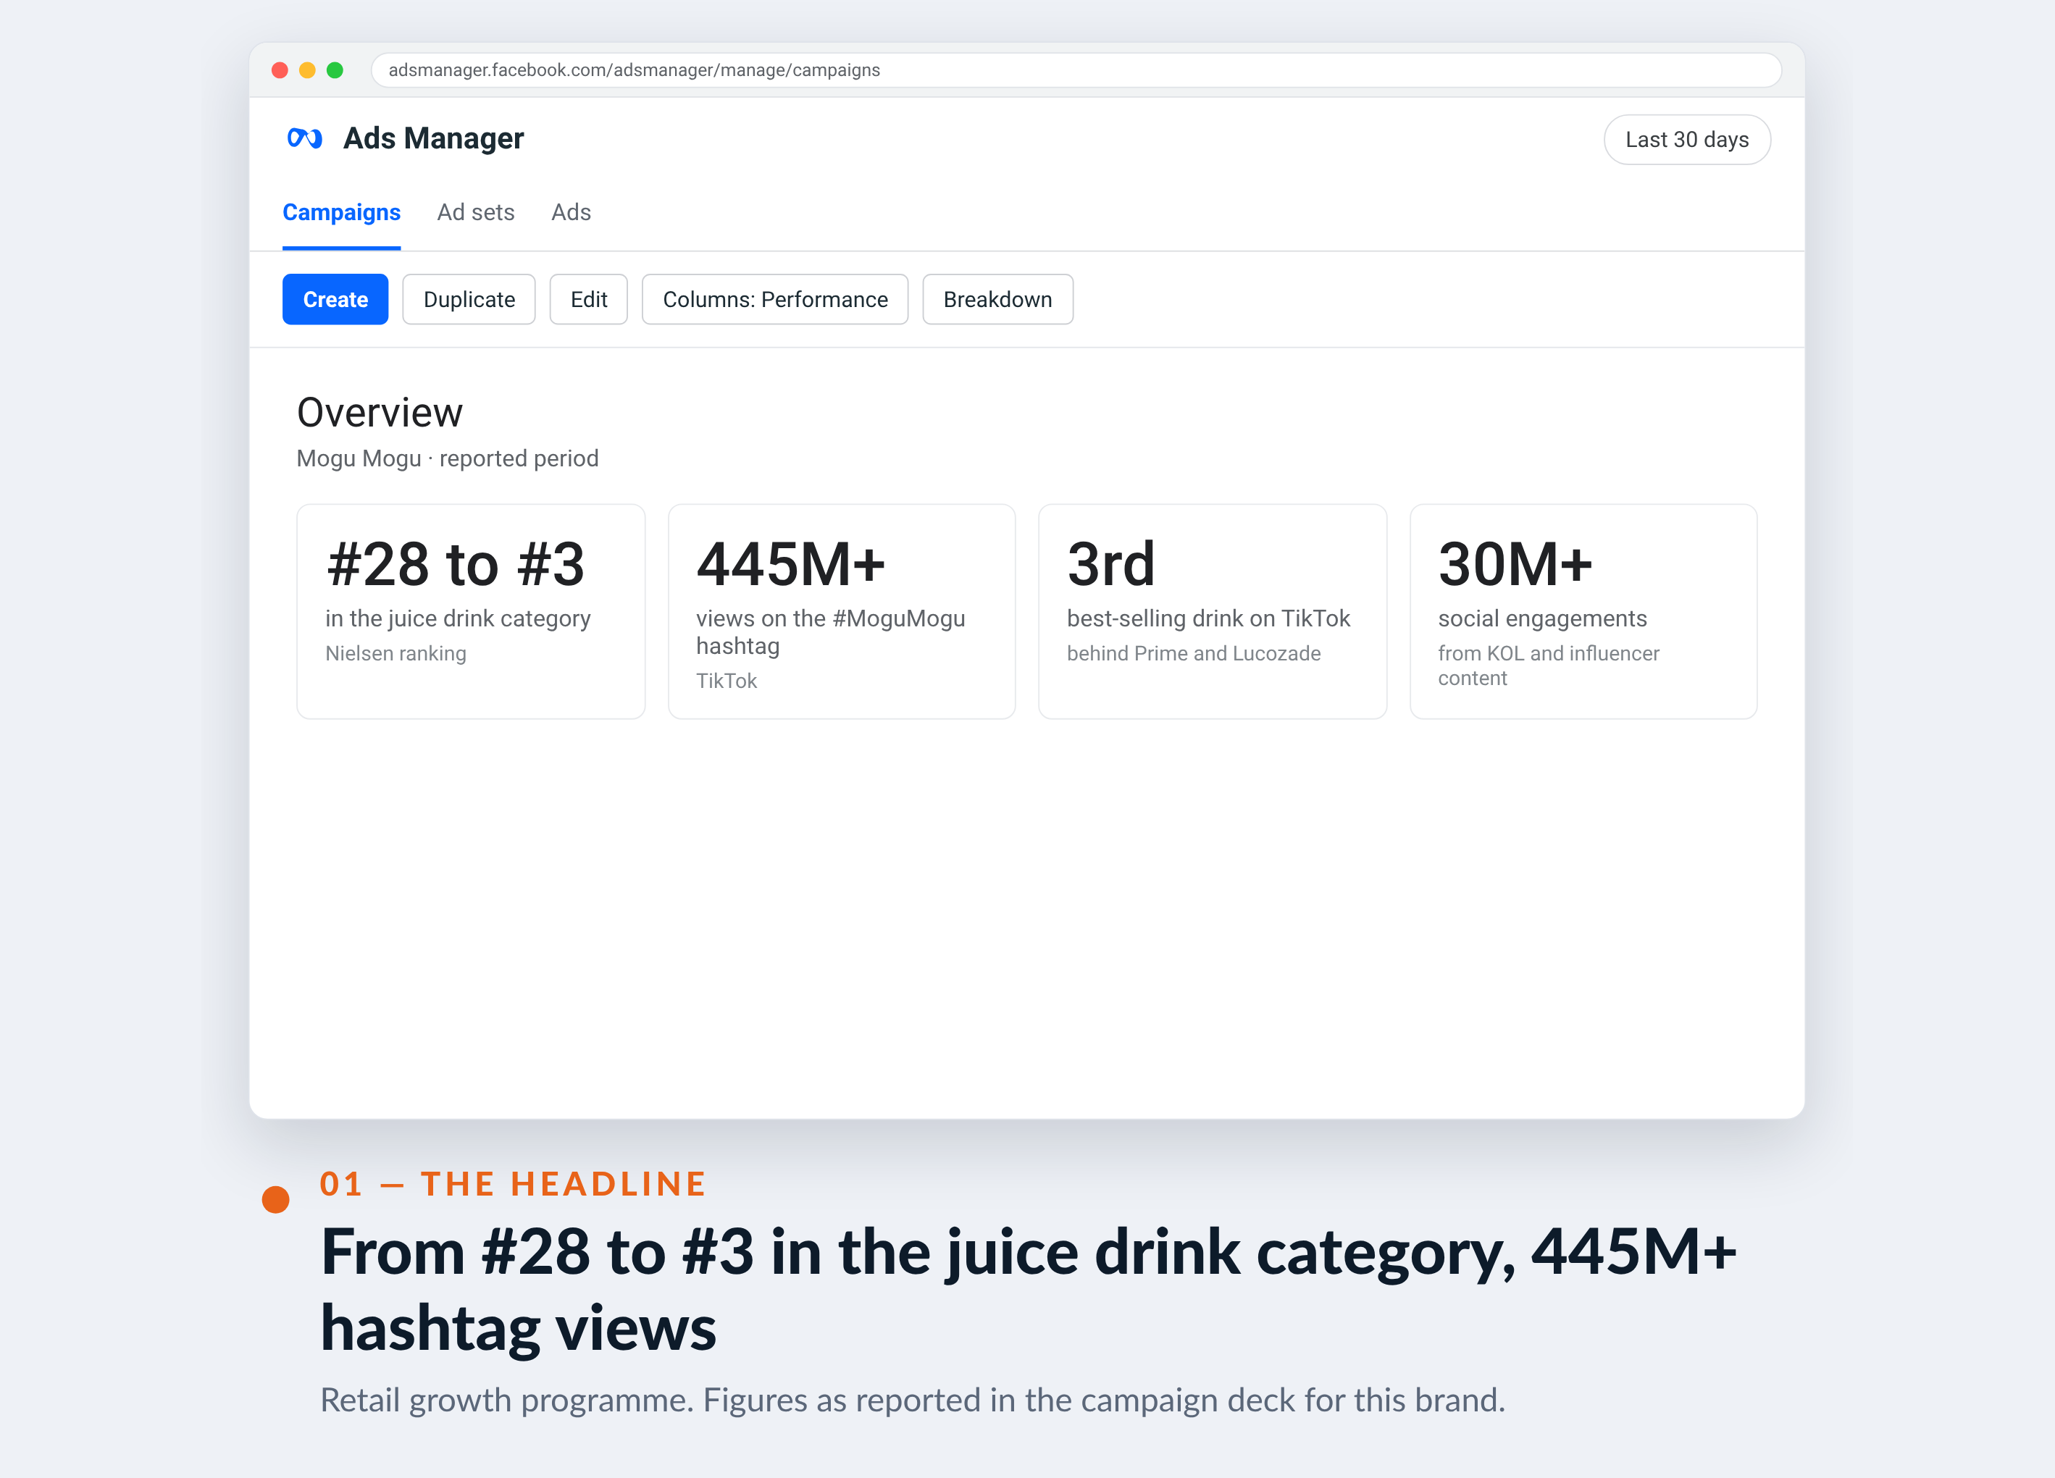Click the green maximize window dot
This screenshot has height=1478, width=2055.
tap(335, 70)
